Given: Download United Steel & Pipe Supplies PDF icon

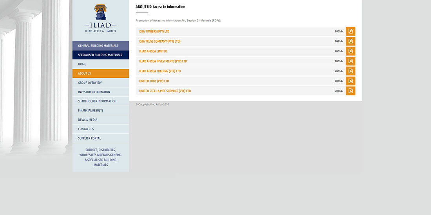Looking at the screenshot, I should point(350,91).
